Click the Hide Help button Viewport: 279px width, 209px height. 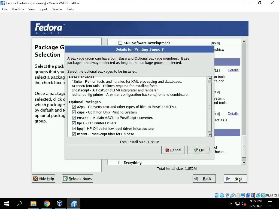click(44, 179)
